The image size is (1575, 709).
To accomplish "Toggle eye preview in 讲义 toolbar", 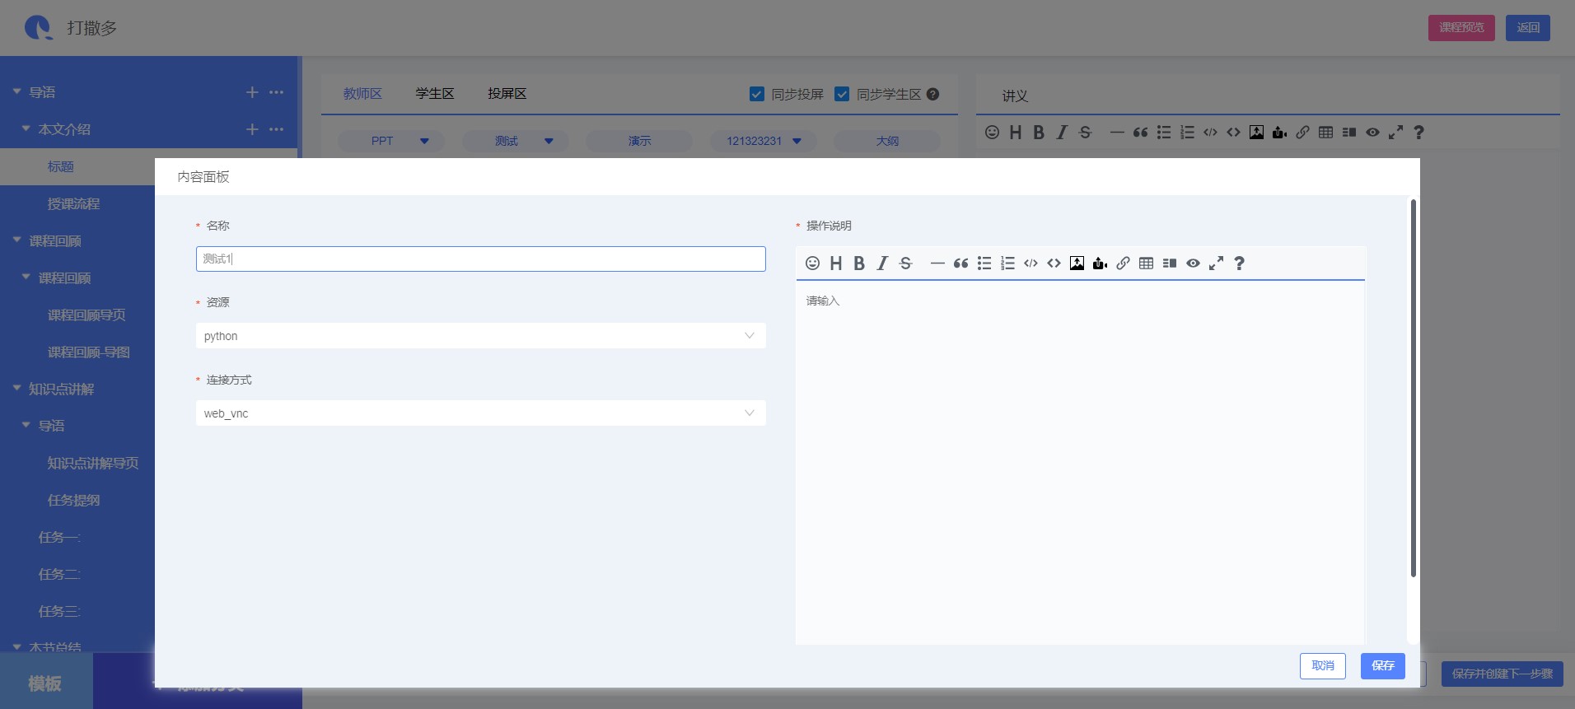I will click(x=1372, y=133).
